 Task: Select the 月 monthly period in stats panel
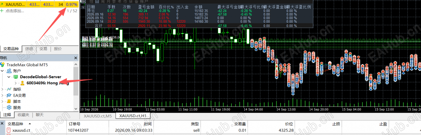coord(108,1)
